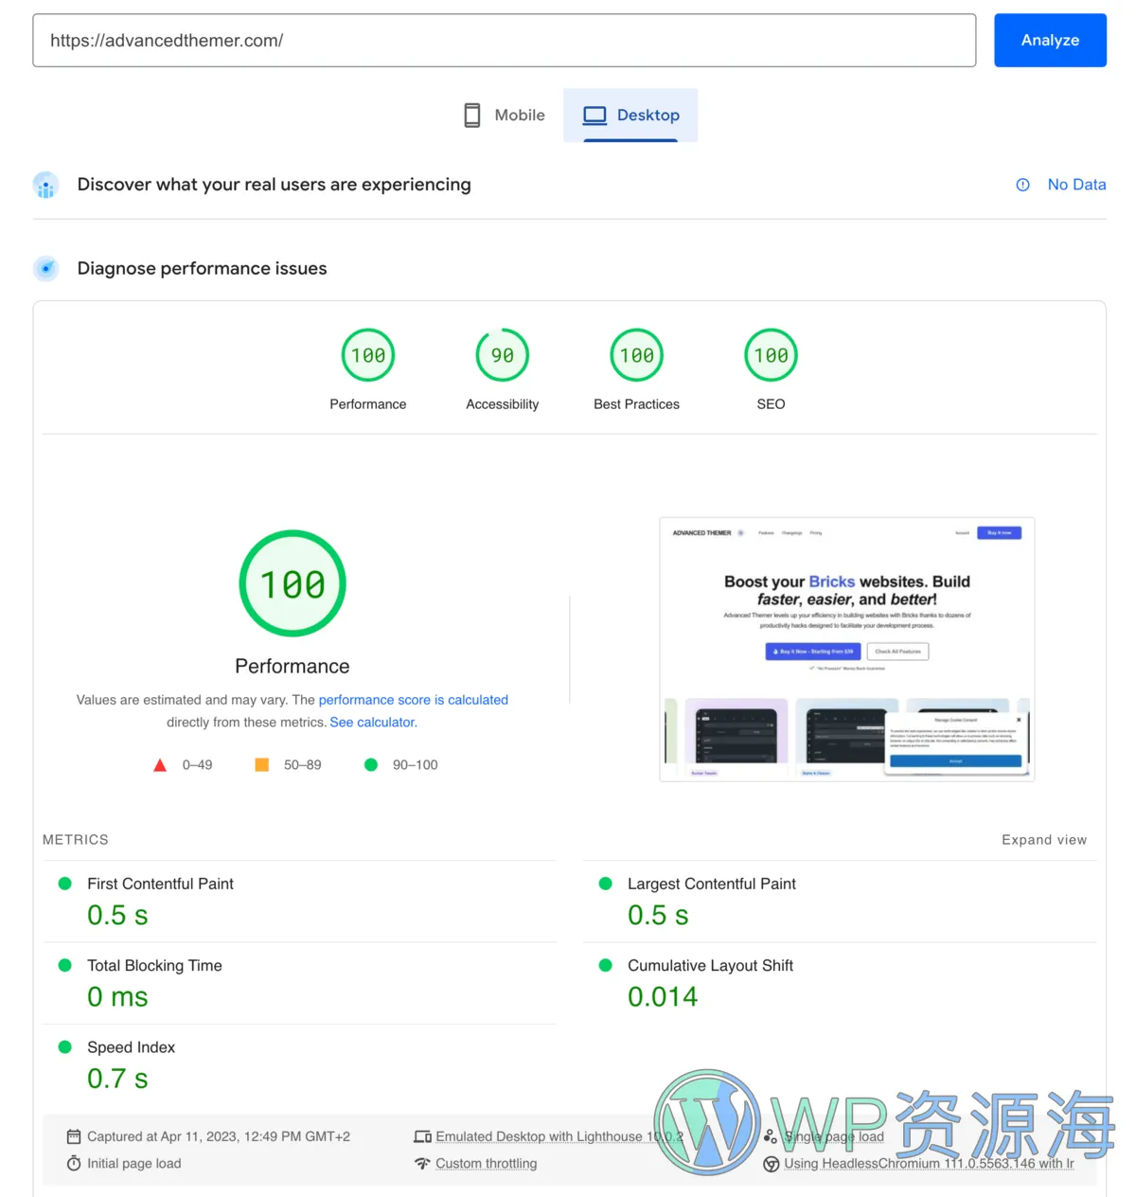Click Largest Contentful Paint metric label
This screenshot has height=1197, width=1136.
click(712, 884)
